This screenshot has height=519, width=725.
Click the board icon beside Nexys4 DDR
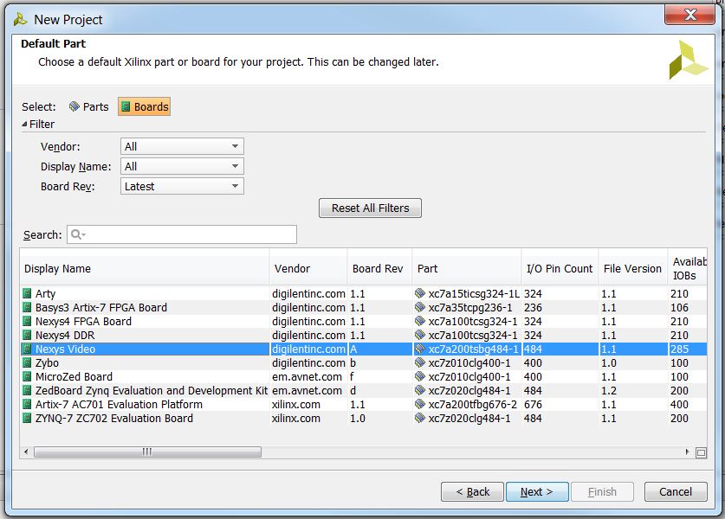[27, 336]
